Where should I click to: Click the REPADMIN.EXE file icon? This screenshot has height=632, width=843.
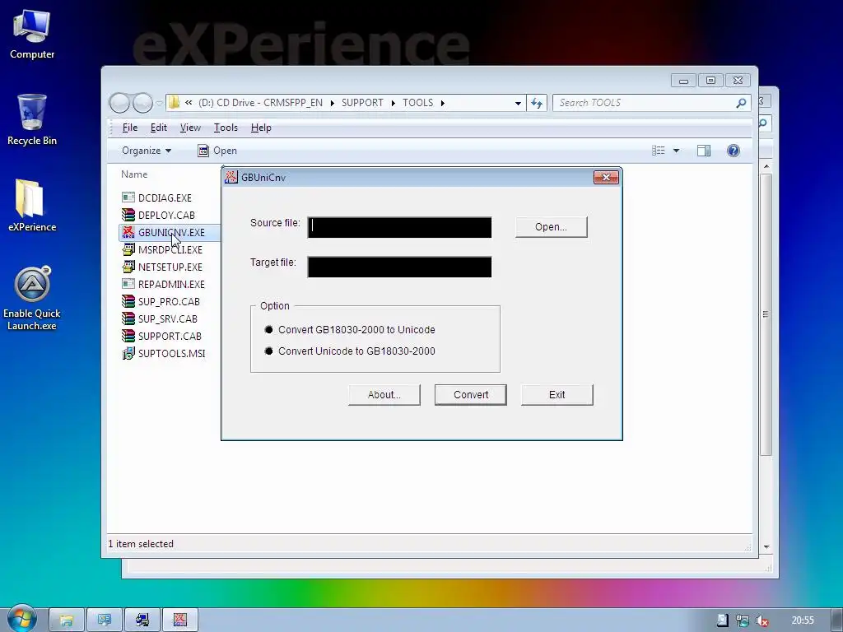pos(128,284)
